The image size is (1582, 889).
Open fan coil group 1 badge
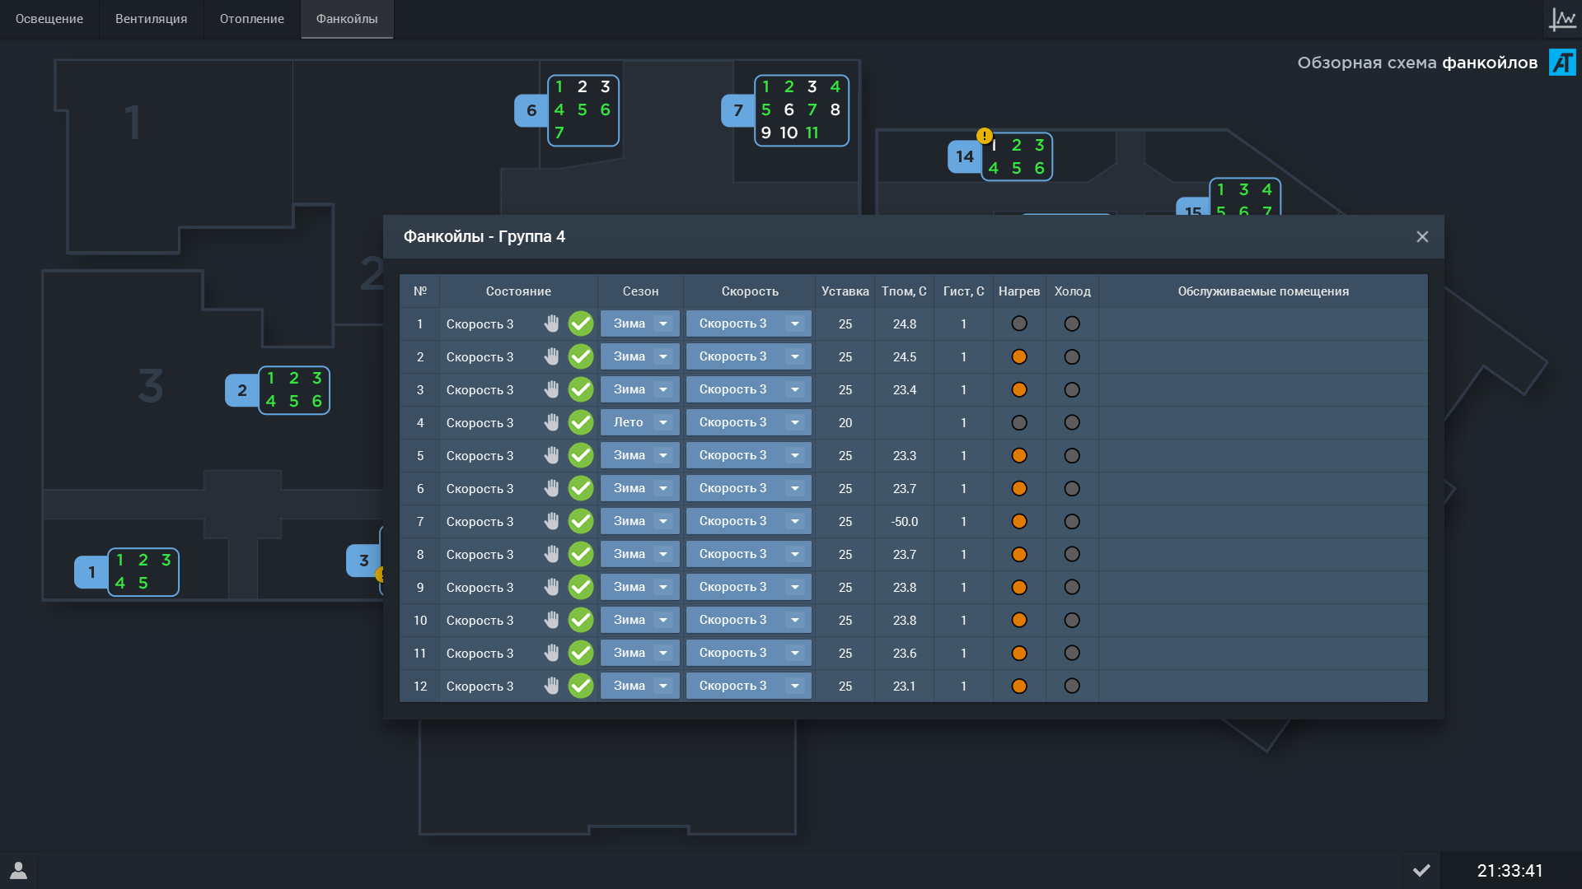91,572
